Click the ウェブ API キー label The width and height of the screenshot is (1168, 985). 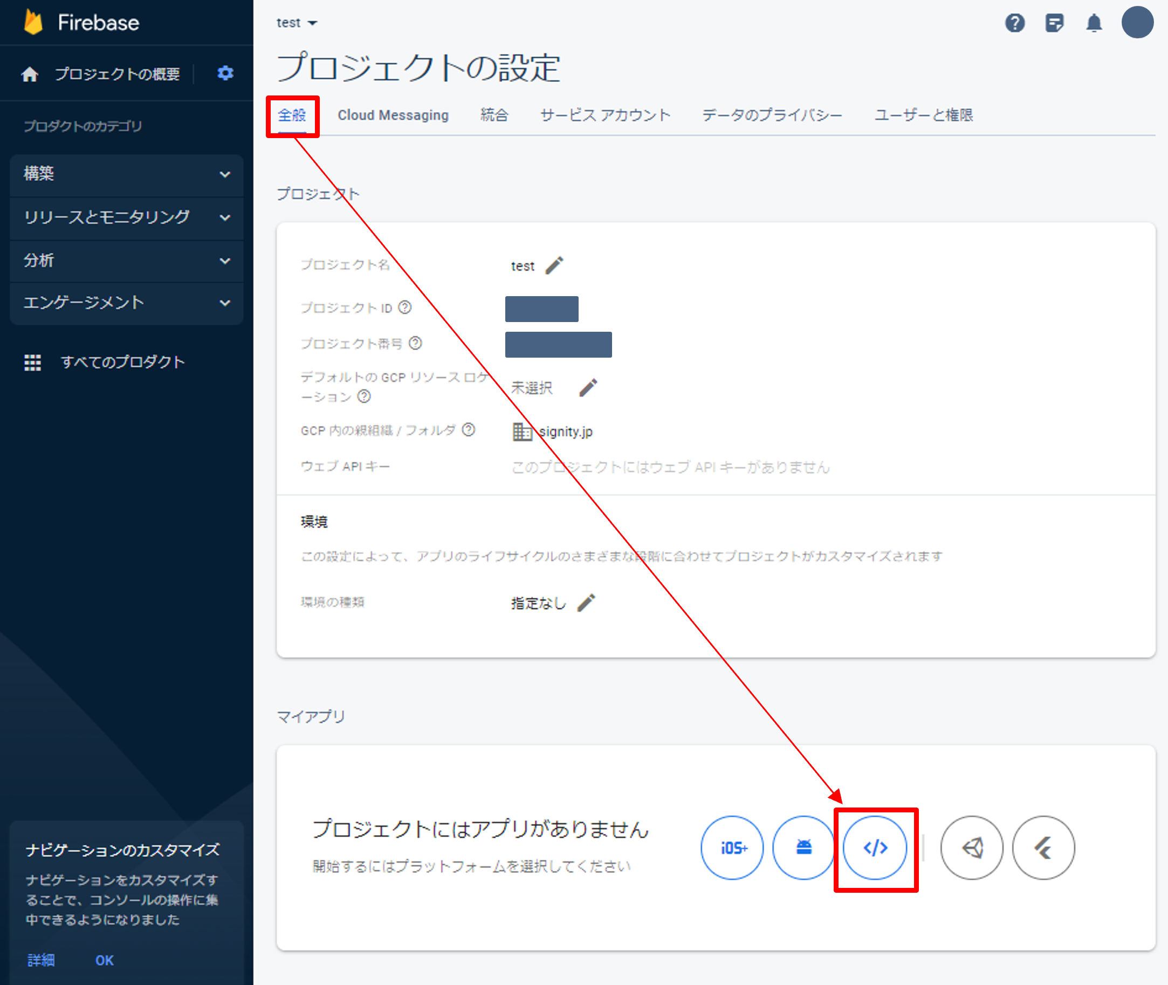point(345,466)
